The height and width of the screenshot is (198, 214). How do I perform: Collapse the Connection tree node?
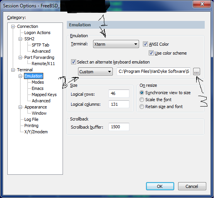pos(13,27)
